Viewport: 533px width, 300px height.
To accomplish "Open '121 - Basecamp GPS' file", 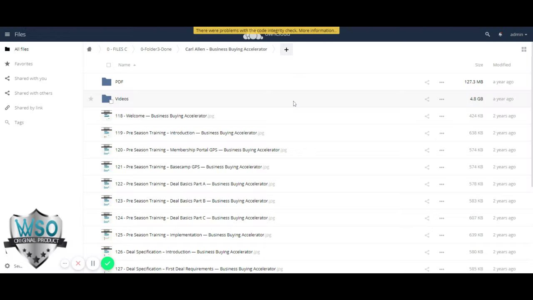I will pyautogui.click(x=192, y=167).
